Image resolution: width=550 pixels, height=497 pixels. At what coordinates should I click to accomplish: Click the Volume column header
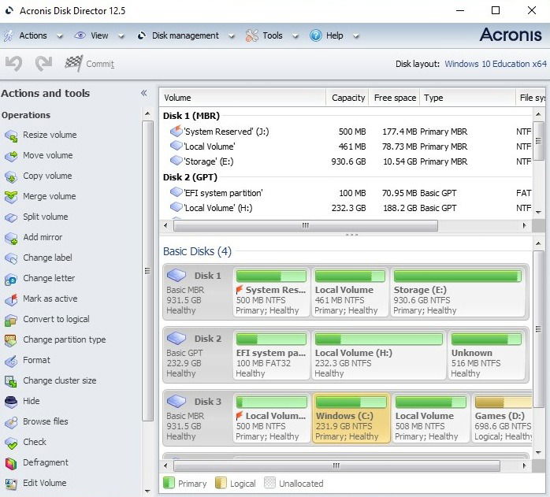click(x=243, y=98)
